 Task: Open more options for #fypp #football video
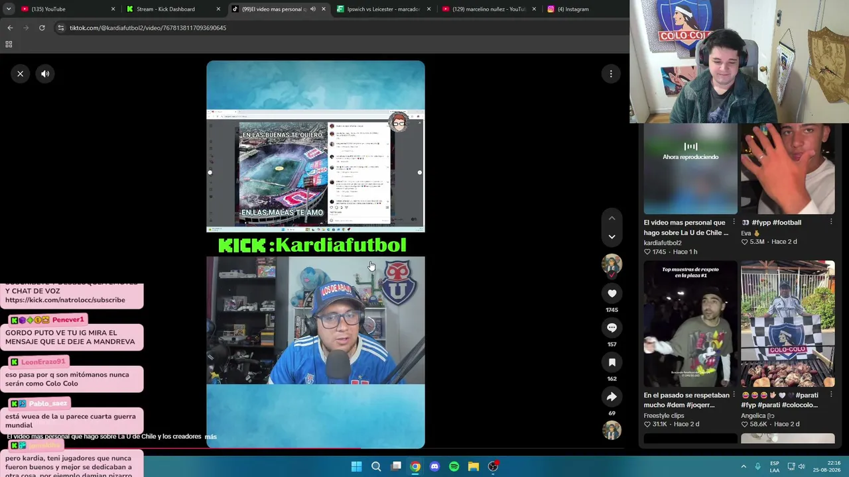coord(831,223)
